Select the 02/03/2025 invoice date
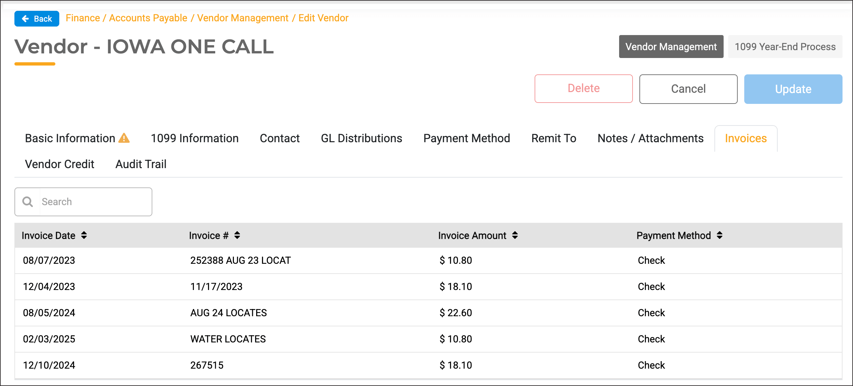The image size is (853, 386). 49,339
